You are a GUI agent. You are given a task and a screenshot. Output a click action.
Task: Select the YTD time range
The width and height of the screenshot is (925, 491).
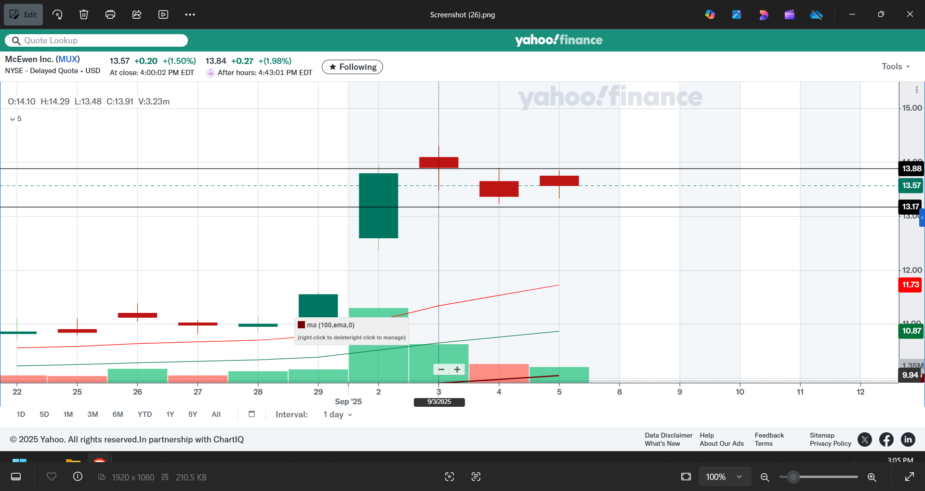pos(145,414)
